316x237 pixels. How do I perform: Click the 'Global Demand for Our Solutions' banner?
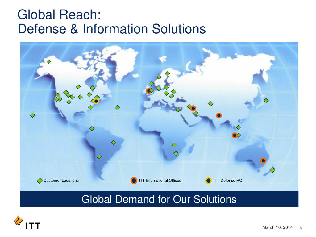pos(159,199)
